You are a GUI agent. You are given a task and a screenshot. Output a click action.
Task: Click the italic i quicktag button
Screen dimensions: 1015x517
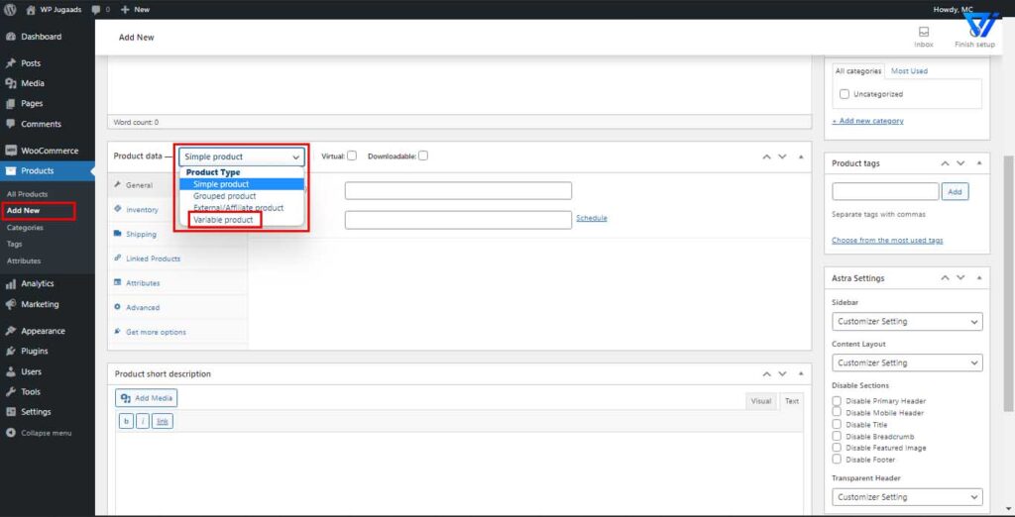[143, 422]
